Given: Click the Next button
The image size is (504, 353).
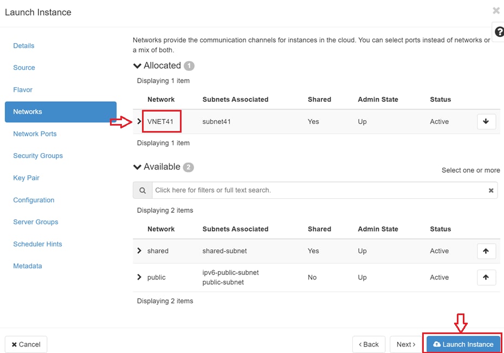Looking at the screenshot, I should tap(406, 344).
